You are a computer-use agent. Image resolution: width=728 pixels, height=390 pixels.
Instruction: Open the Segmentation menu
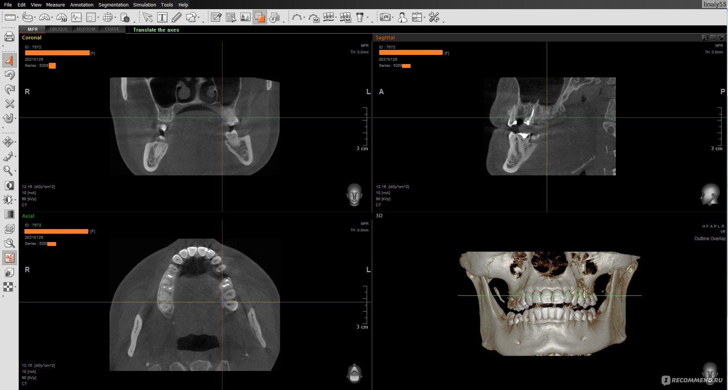tap(113, 5)
